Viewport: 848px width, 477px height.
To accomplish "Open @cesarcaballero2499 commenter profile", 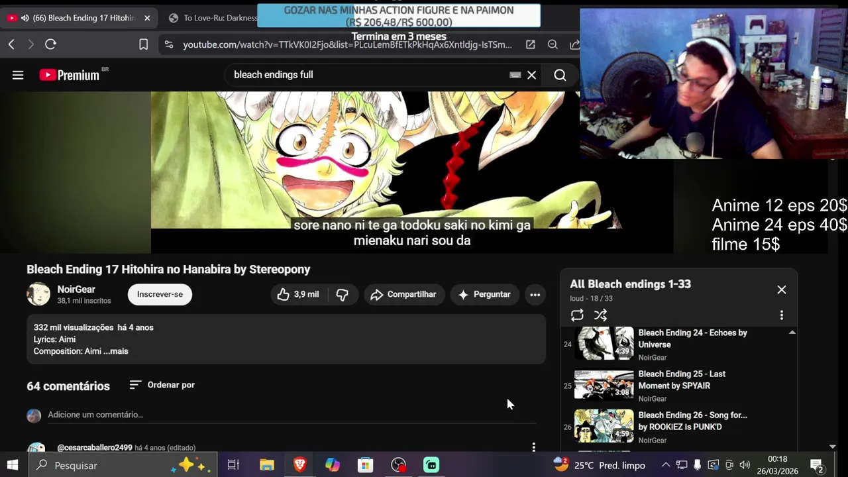I will pyautogui.click(x=95, y=448).
